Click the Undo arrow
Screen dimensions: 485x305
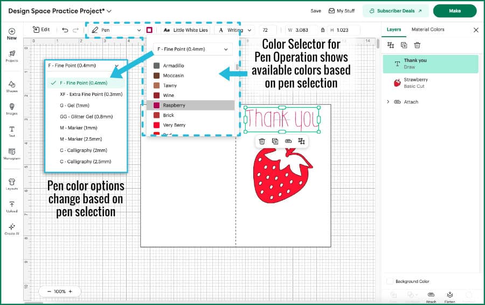pos(65,30)
